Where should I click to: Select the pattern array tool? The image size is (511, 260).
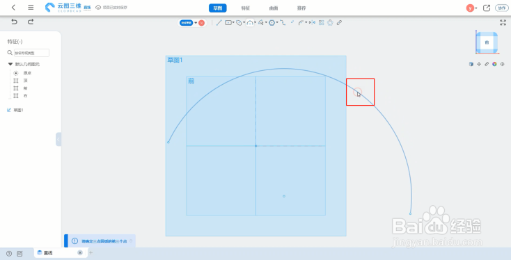pos(322,22)
